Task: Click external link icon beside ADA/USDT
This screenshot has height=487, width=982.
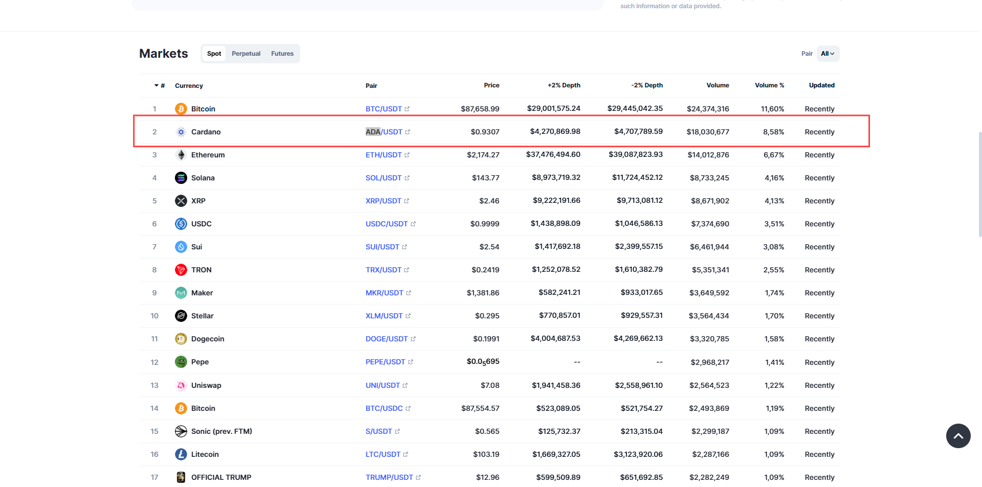Action: coord(408,132)
